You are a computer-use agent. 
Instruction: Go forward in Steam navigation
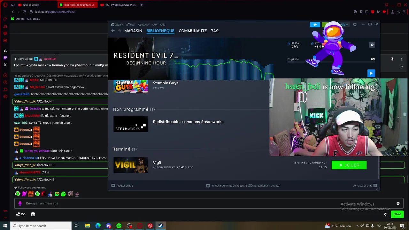(120, 31)
